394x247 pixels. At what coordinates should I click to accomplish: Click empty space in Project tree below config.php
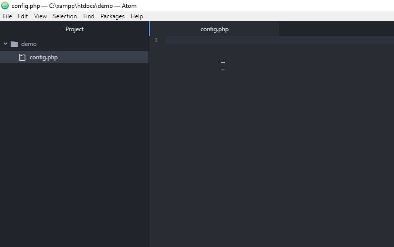click(x=74, y=148)
